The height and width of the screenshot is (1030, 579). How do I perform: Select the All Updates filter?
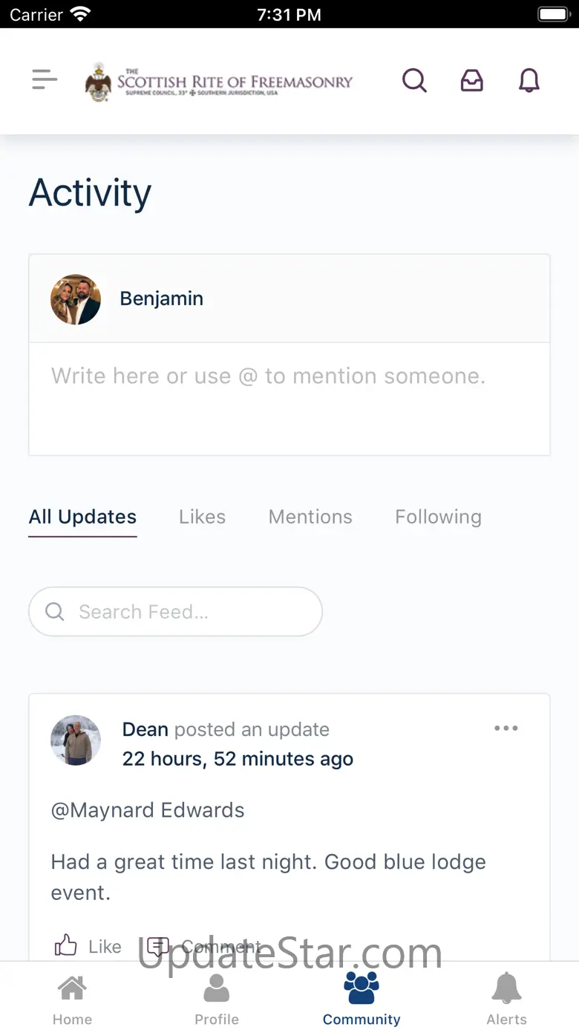click(x=82, y=517)
